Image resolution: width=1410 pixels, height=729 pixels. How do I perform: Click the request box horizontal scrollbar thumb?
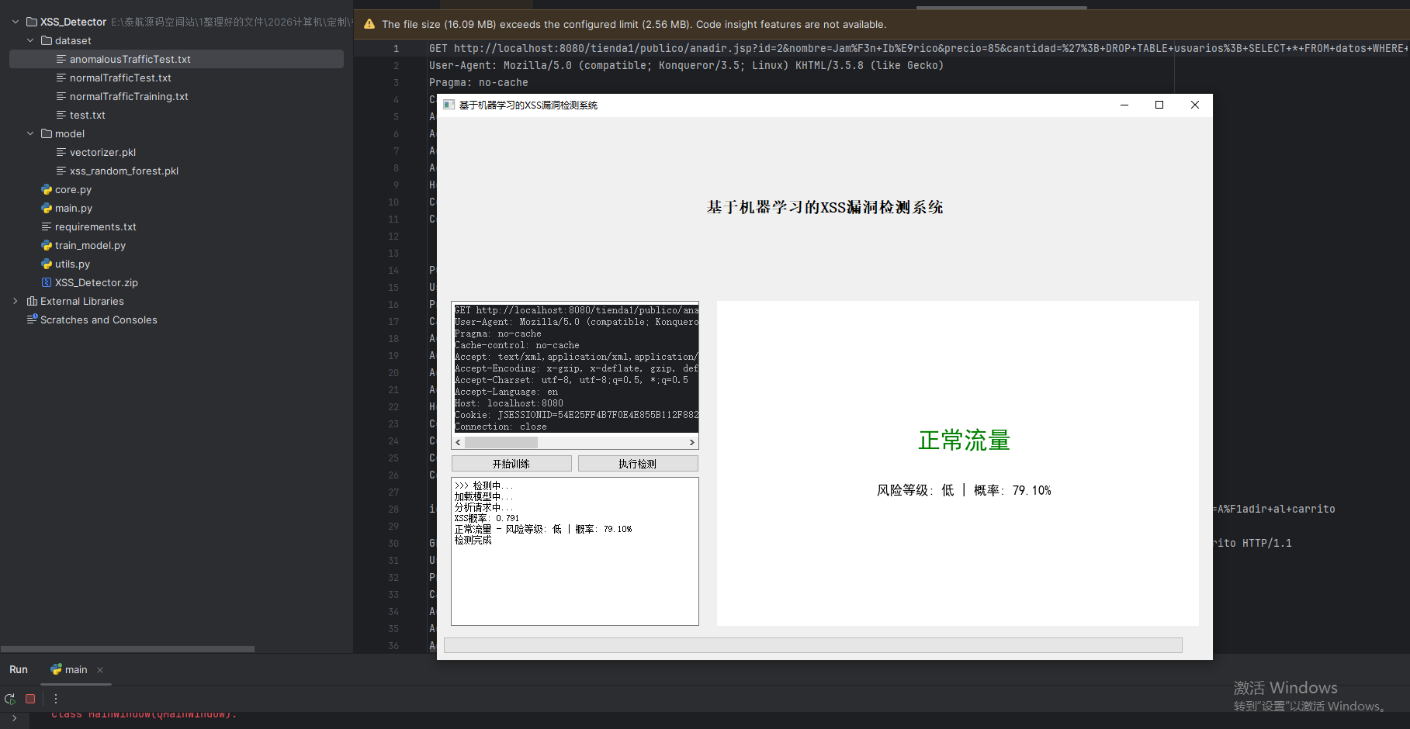pyautogui.click(x=501, y=442)
